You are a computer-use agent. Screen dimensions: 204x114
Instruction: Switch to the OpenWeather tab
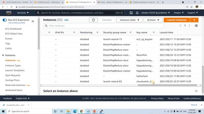(17, 2)
